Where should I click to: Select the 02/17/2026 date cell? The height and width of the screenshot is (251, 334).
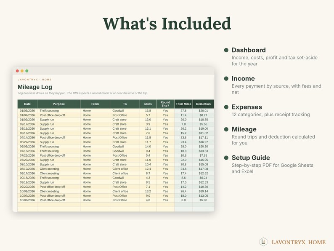[27, 124]
